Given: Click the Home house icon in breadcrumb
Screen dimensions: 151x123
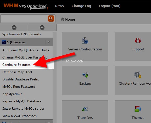Looking at the screenshot, I should tap(63, 19).
